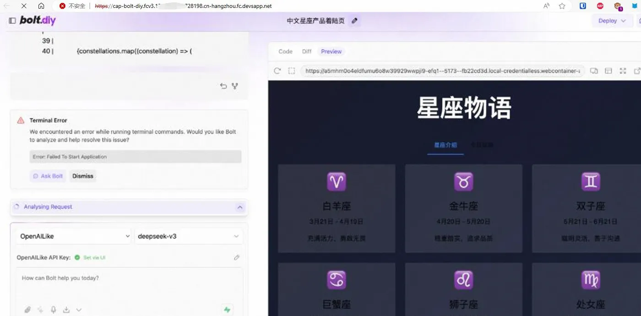Open the Tampermonkey extension icon
This screenshot has width=641, height=316.
[618, 6]
